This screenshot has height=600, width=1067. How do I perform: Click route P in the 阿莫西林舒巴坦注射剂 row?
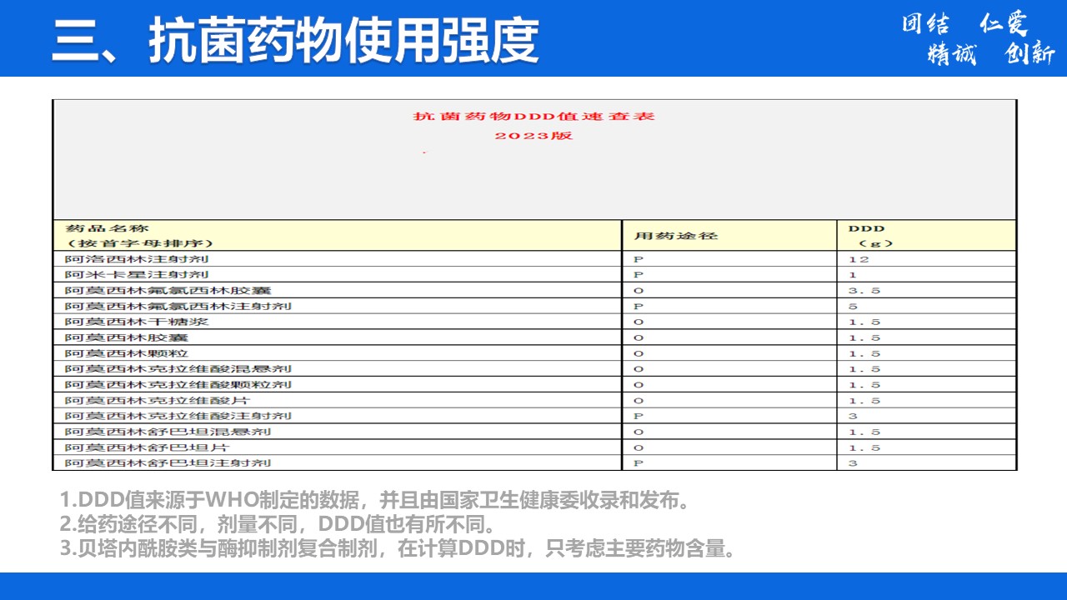tap(639, 462)
